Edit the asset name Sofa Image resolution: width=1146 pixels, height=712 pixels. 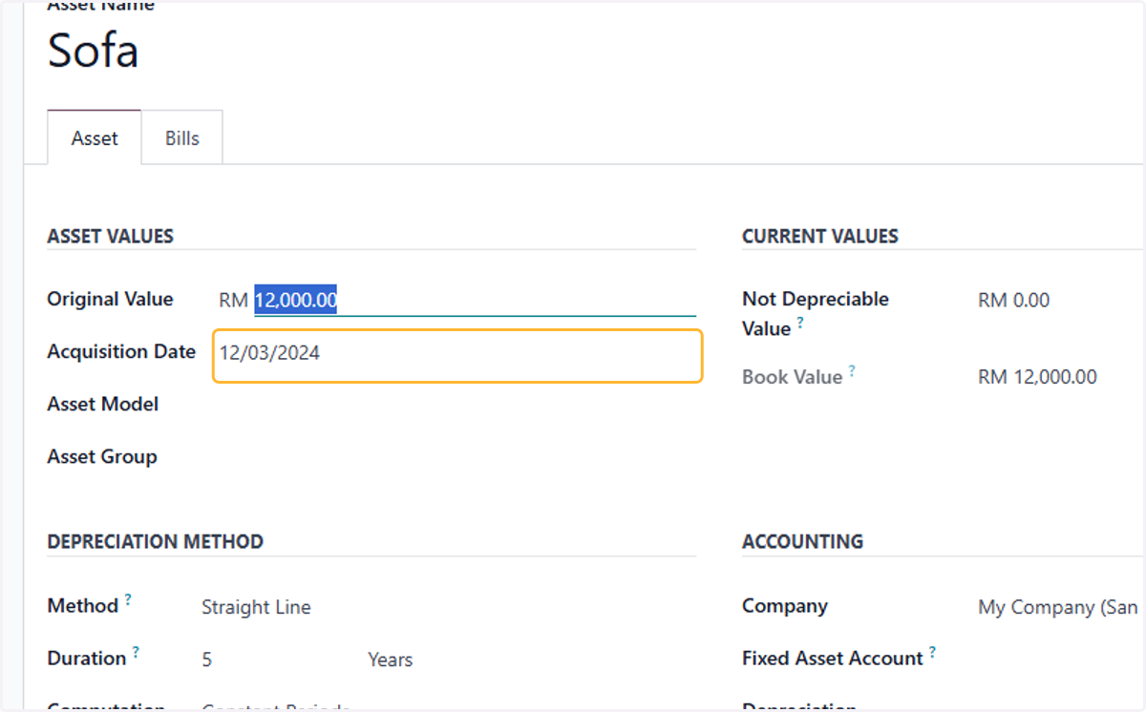[93, 50]
